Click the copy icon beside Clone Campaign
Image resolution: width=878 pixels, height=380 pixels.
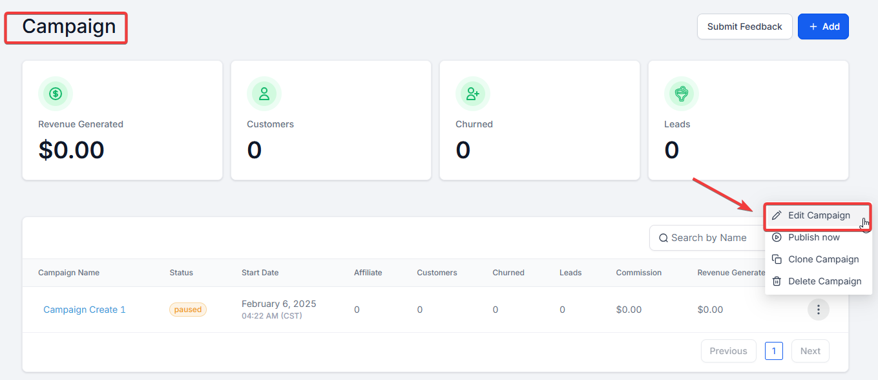coord(777,259)
